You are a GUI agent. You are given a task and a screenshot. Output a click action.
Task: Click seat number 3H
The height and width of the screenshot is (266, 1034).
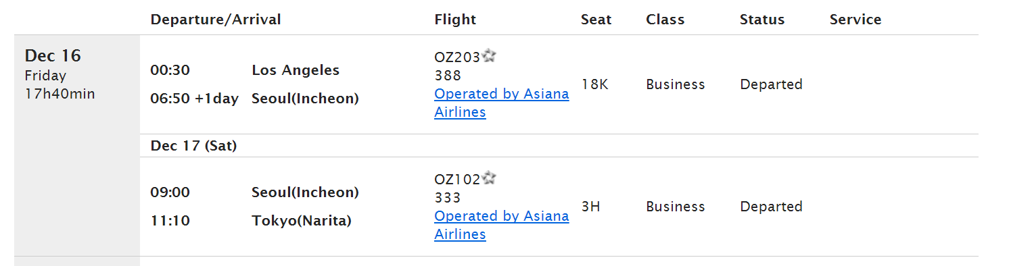[x=590, y=207]
